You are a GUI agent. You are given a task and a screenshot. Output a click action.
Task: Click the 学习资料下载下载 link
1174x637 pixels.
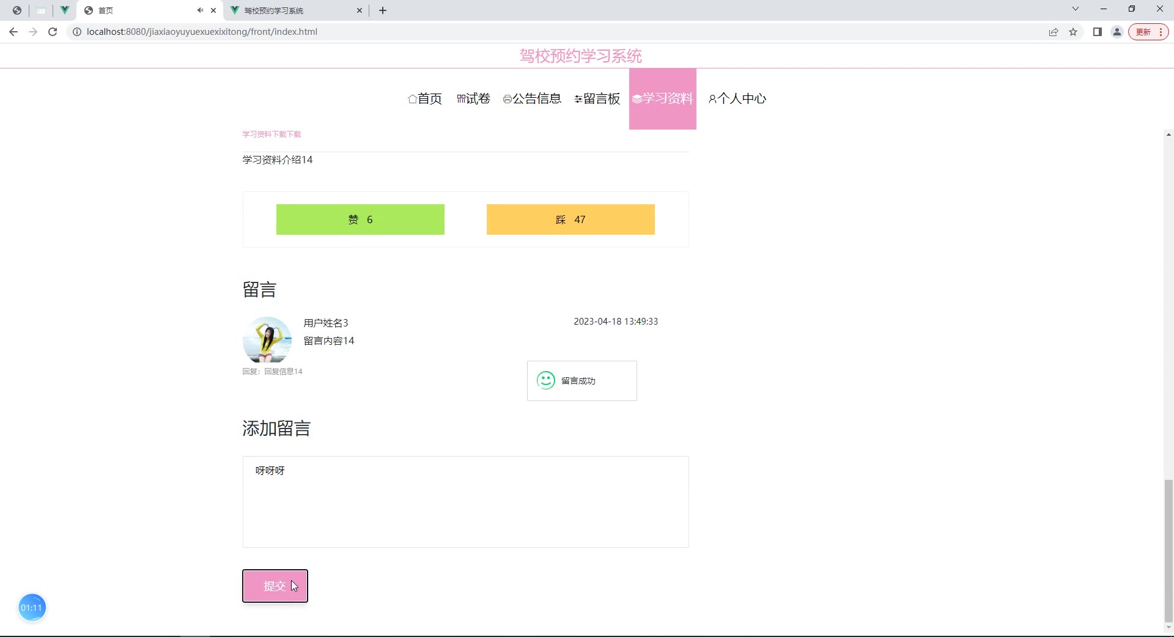coord(271,134)
